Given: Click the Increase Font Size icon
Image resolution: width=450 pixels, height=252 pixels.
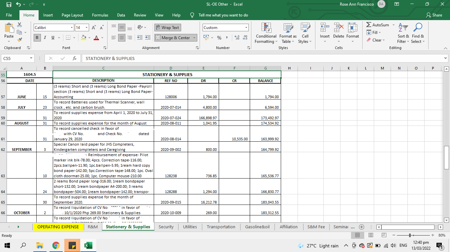Looking at the screenshot, I should point(94,28).
